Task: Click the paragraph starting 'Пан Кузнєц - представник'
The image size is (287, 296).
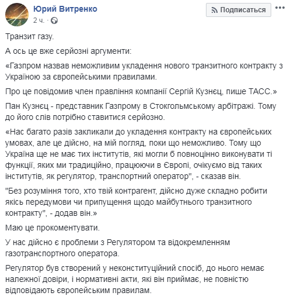Action: (x=141, y=112)
